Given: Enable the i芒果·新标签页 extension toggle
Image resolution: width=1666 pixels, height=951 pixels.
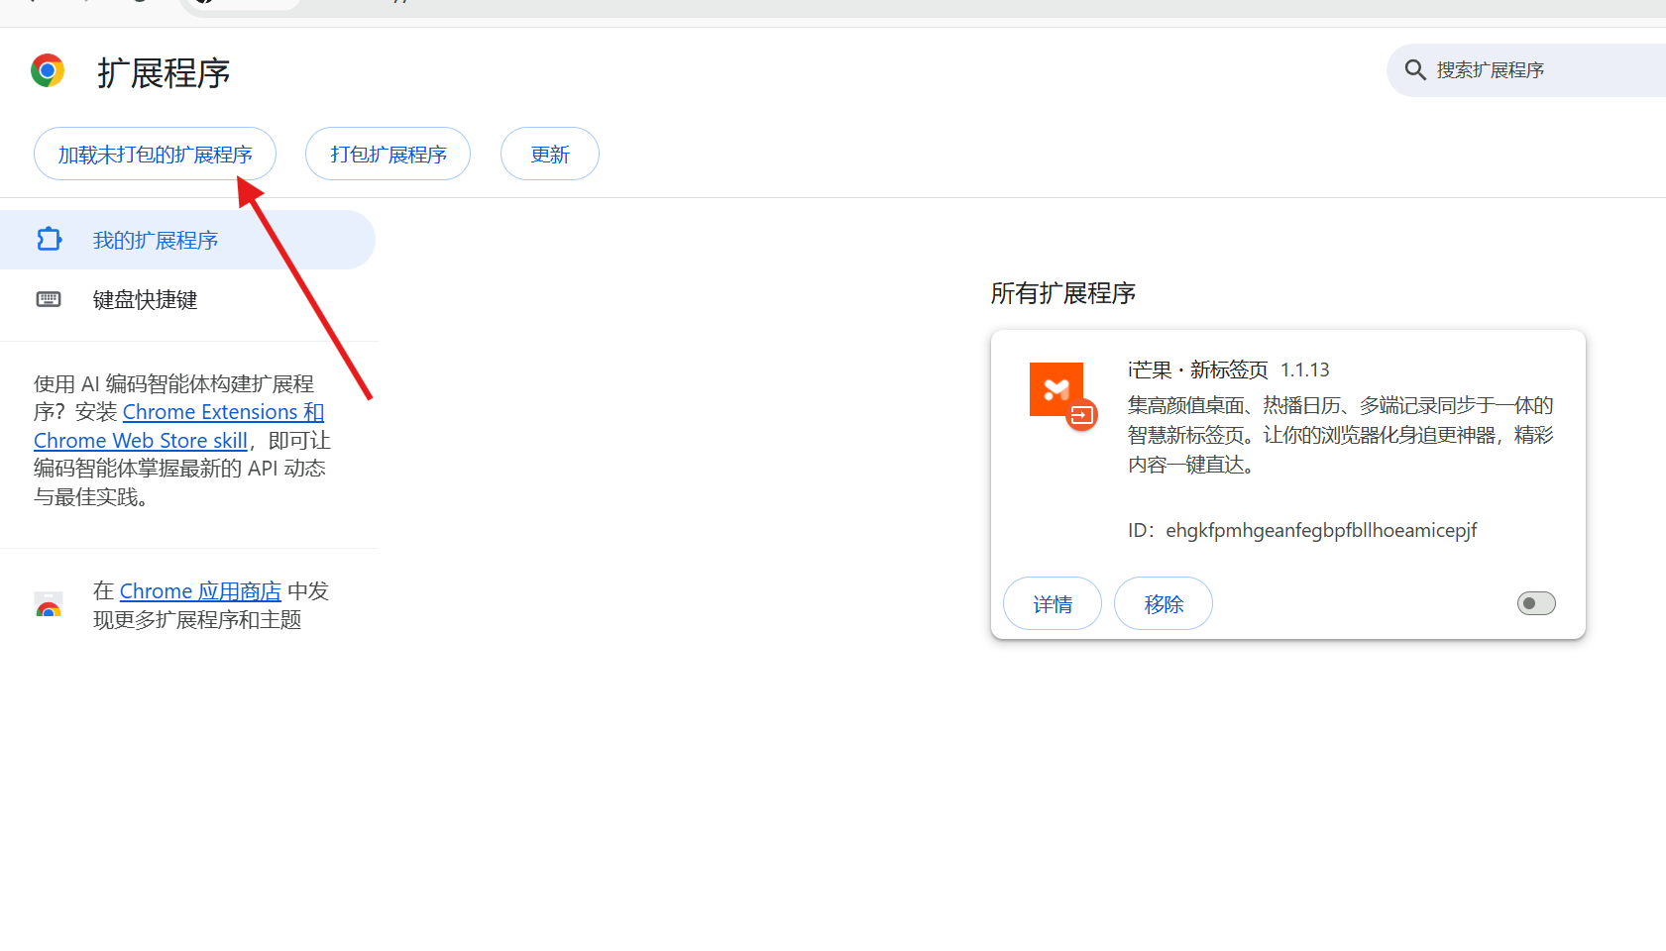Looking at the screenshot, I should click(1536, 603).
